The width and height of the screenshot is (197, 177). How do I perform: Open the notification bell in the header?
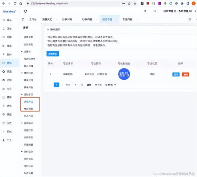145,11
